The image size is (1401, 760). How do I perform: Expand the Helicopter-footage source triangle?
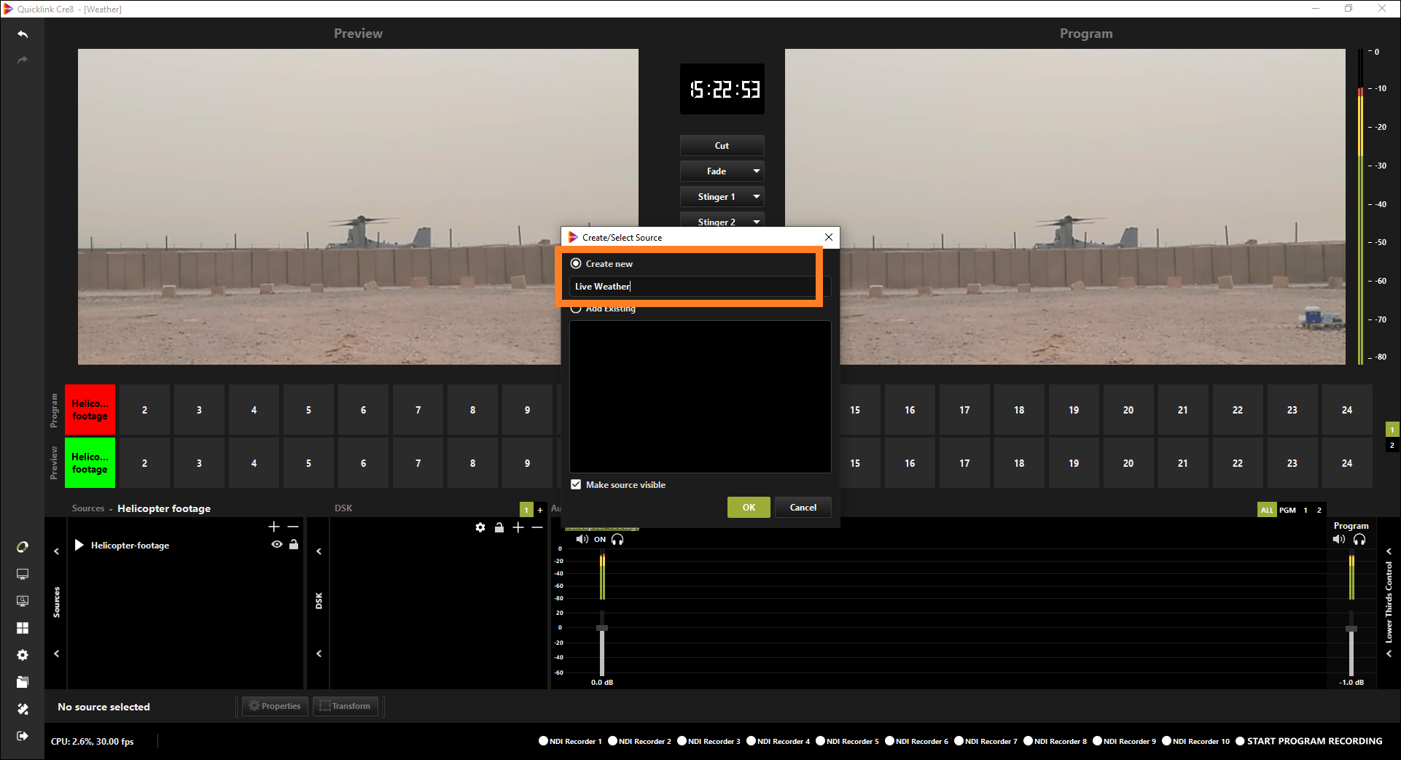pos(79,546)
